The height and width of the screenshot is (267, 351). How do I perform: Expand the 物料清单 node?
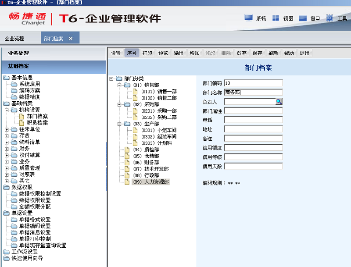click(7, 142)
